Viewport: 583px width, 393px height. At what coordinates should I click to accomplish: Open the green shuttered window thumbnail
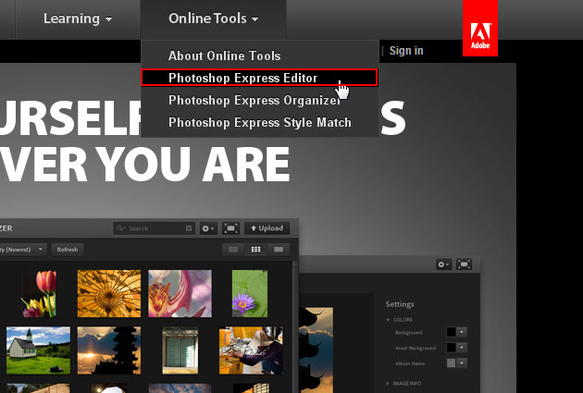point(180,350)
